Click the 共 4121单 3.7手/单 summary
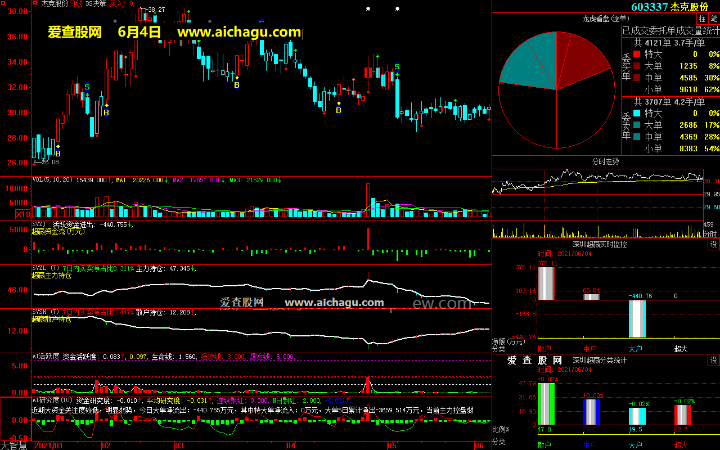 click(669, 43)
